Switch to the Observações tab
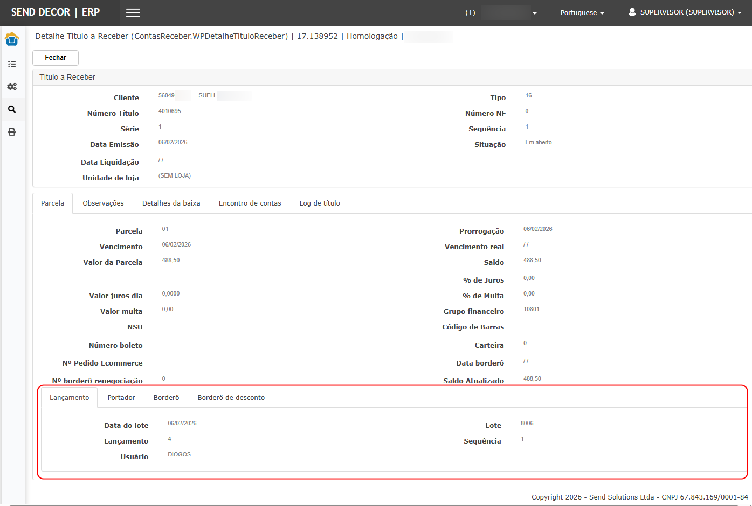This screenshot has height=506, width=752. pos(104,203)
